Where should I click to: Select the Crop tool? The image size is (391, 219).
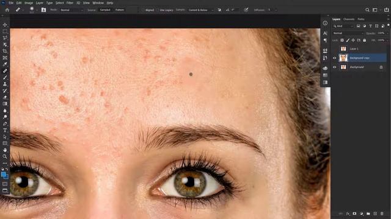click(5, 51)
